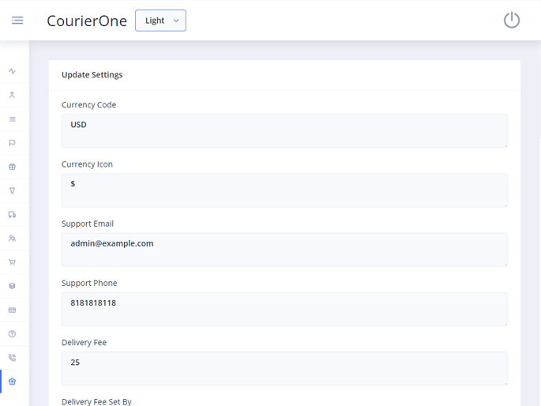Open the single user sidebar icon
Image resolution: width=541 pixels, height=406 pixels.
click(x=13, y=96)
